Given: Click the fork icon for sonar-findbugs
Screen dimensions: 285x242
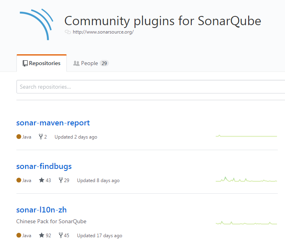Looking at the screenshot, I should point(61,180).
